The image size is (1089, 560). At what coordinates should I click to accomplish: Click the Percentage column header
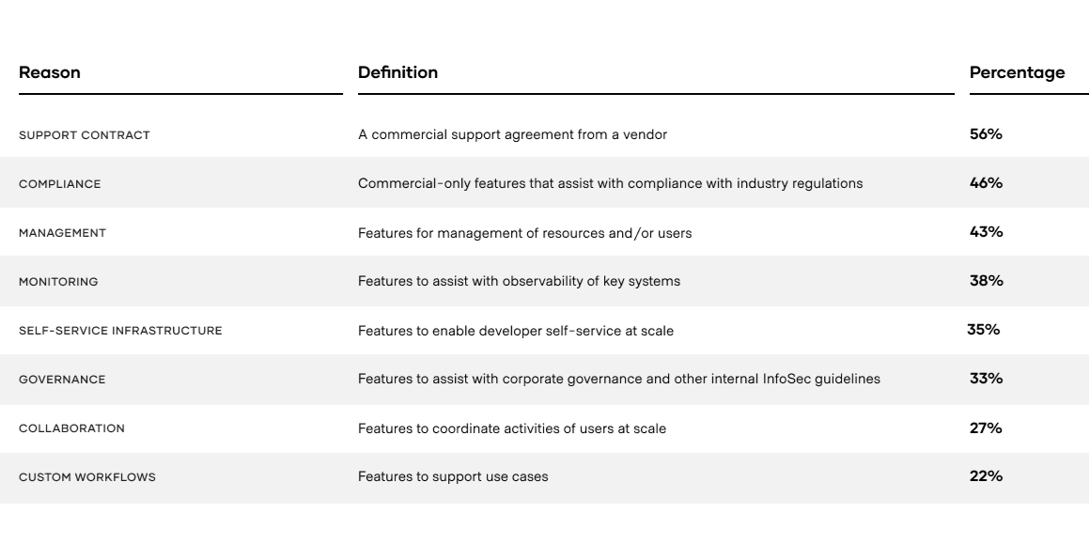pyautogui.click(x=1017, y=72)
